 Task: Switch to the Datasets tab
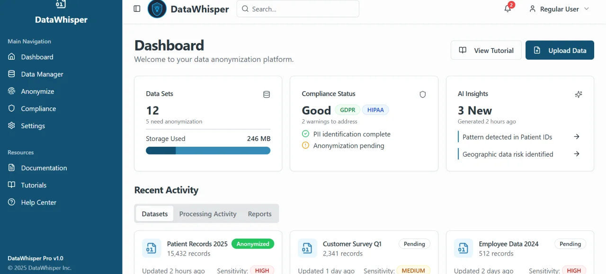[x=155, y=214]
